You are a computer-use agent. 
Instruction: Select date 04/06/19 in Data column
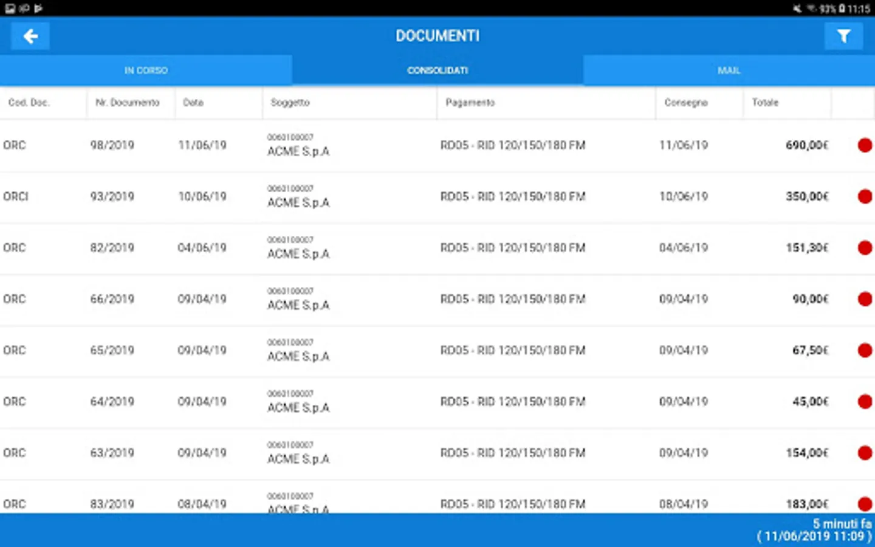(202, 247)
